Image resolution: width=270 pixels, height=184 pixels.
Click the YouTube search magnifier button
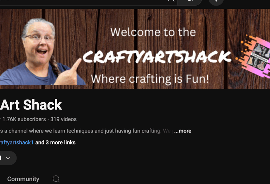(x=190, y=2)
